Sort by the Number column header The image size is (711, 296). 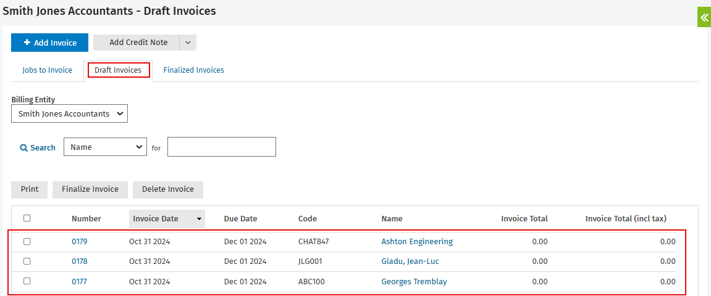[86, 218]
